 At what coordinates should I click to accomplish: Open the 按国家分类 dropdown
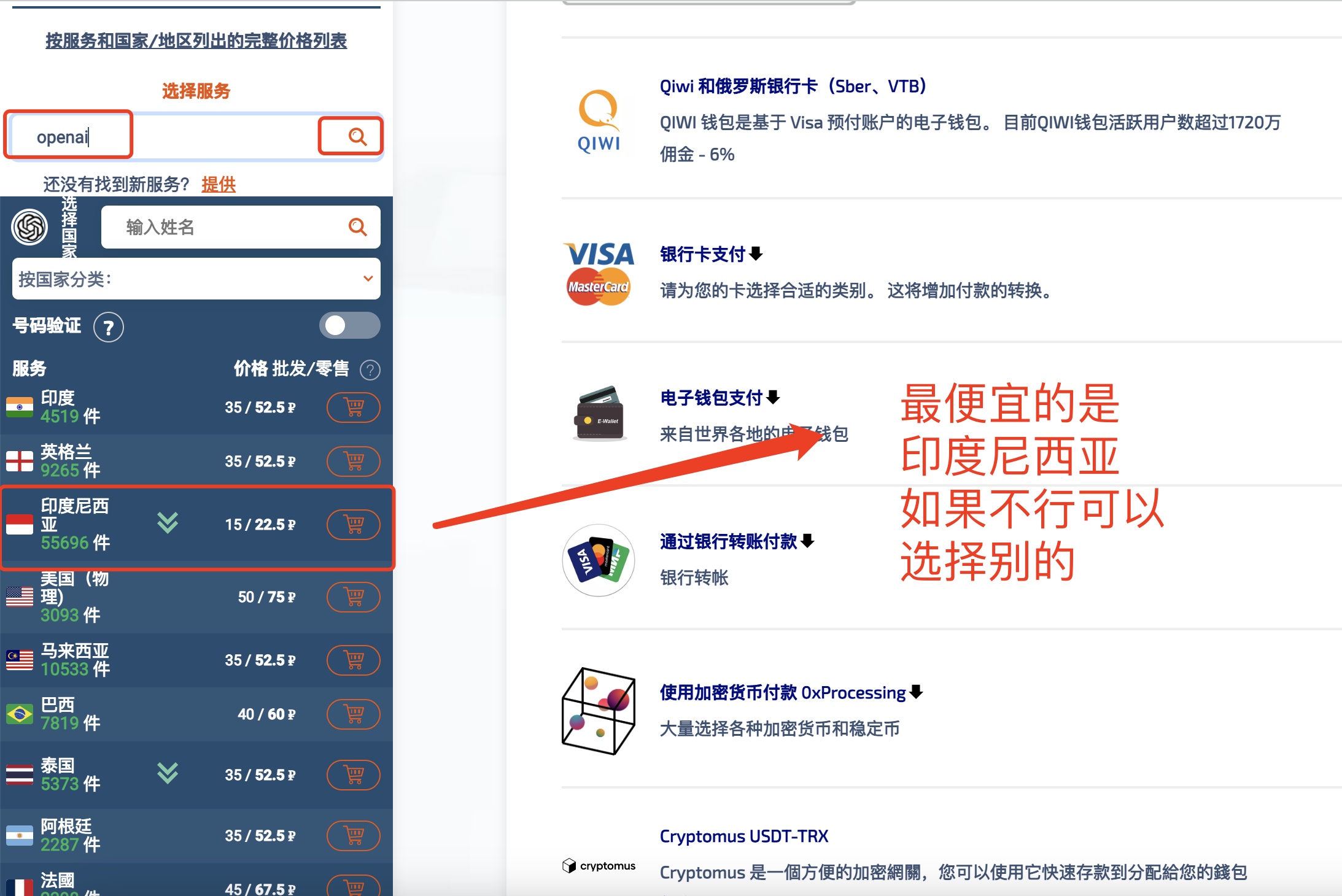click(196, 279)
